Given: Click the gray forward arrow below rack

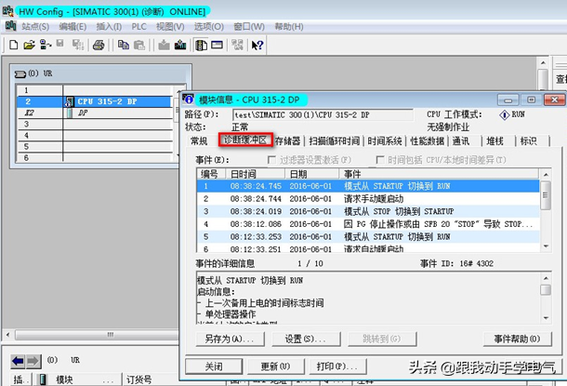Looking at the screenshot, I should tap(33, 361).
